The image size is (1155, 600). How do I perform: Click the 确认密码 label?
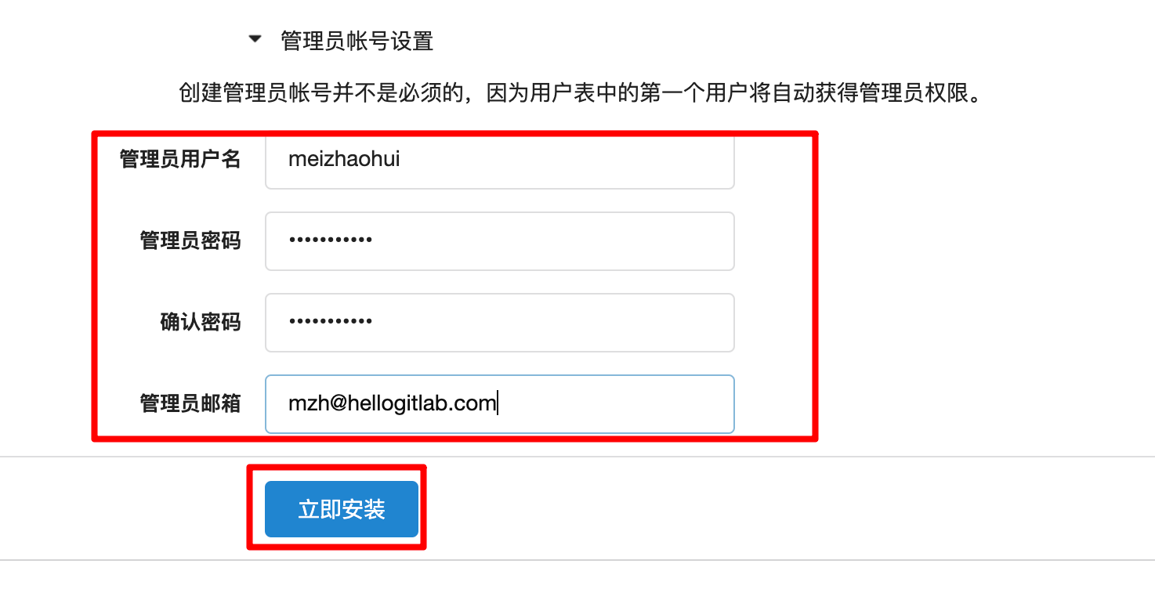201,323
